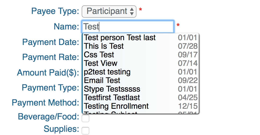The width and height of the screenshot is (260, 135).
Task: Choose "p2test testing" suggestion
Action: (x=107, y=72)
